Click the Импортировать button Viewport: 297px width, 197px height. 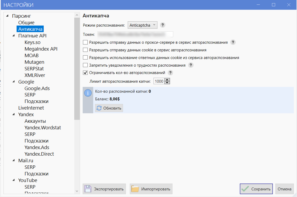click(x=151, y=189)
